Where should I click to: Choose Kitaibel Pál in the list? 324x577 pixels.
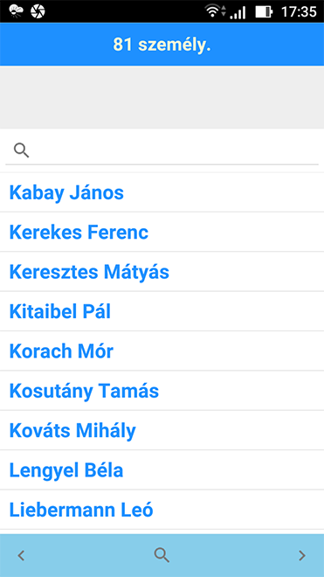pos(162,312)
